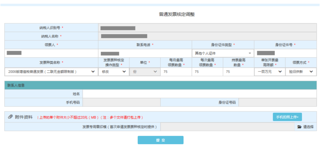This screenshot has height=153, width=322.
Task: Click the 身份证件号 input field
Action: point(285,53)
